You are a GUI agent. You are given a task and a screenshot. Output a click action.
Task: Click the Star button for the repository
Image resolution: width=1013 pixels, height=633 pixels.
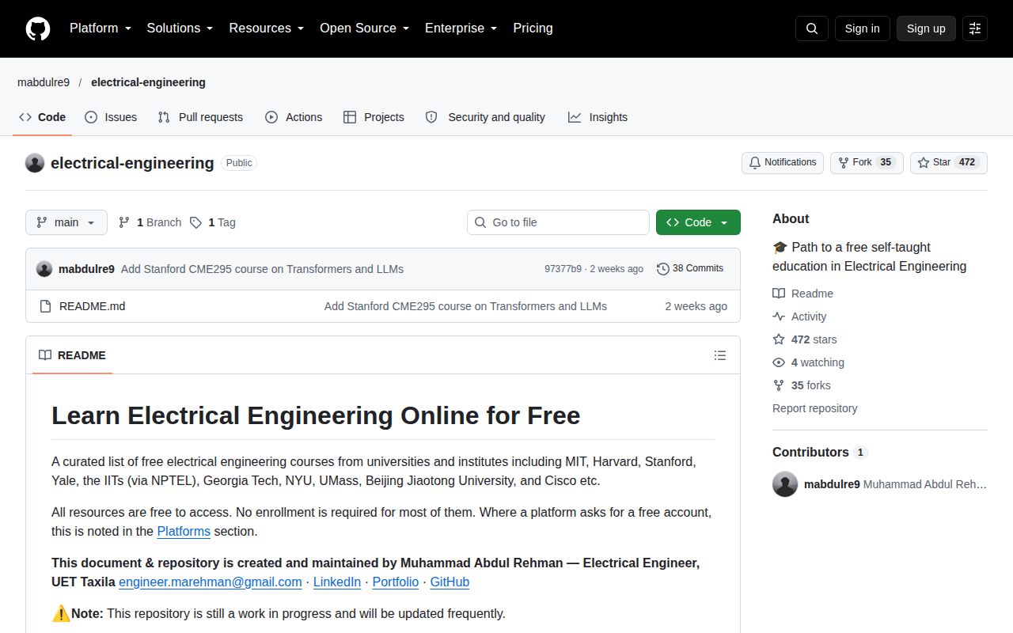(949, 162)
